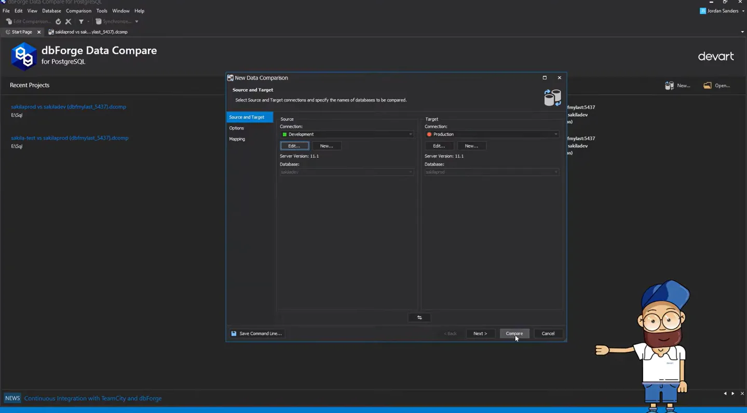Show next news item arrow
The height and width of the screenshot is (413, 747).
733,394
